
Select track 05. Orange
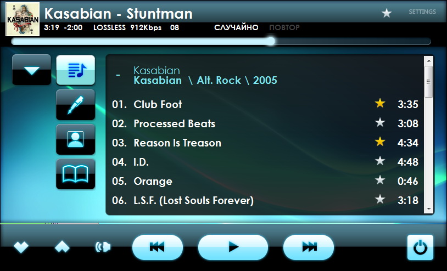point(265,181)
